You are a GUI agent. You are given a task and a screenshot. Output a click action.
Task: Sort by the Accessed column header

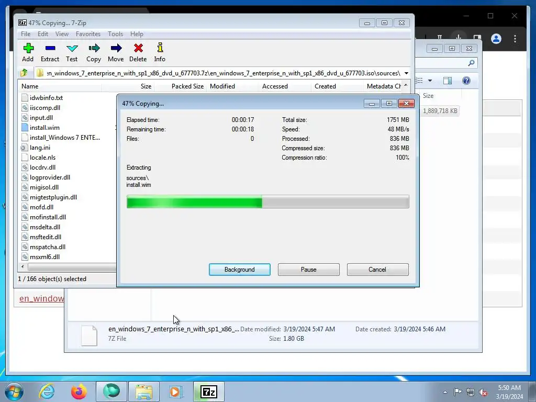click(285, 86)
